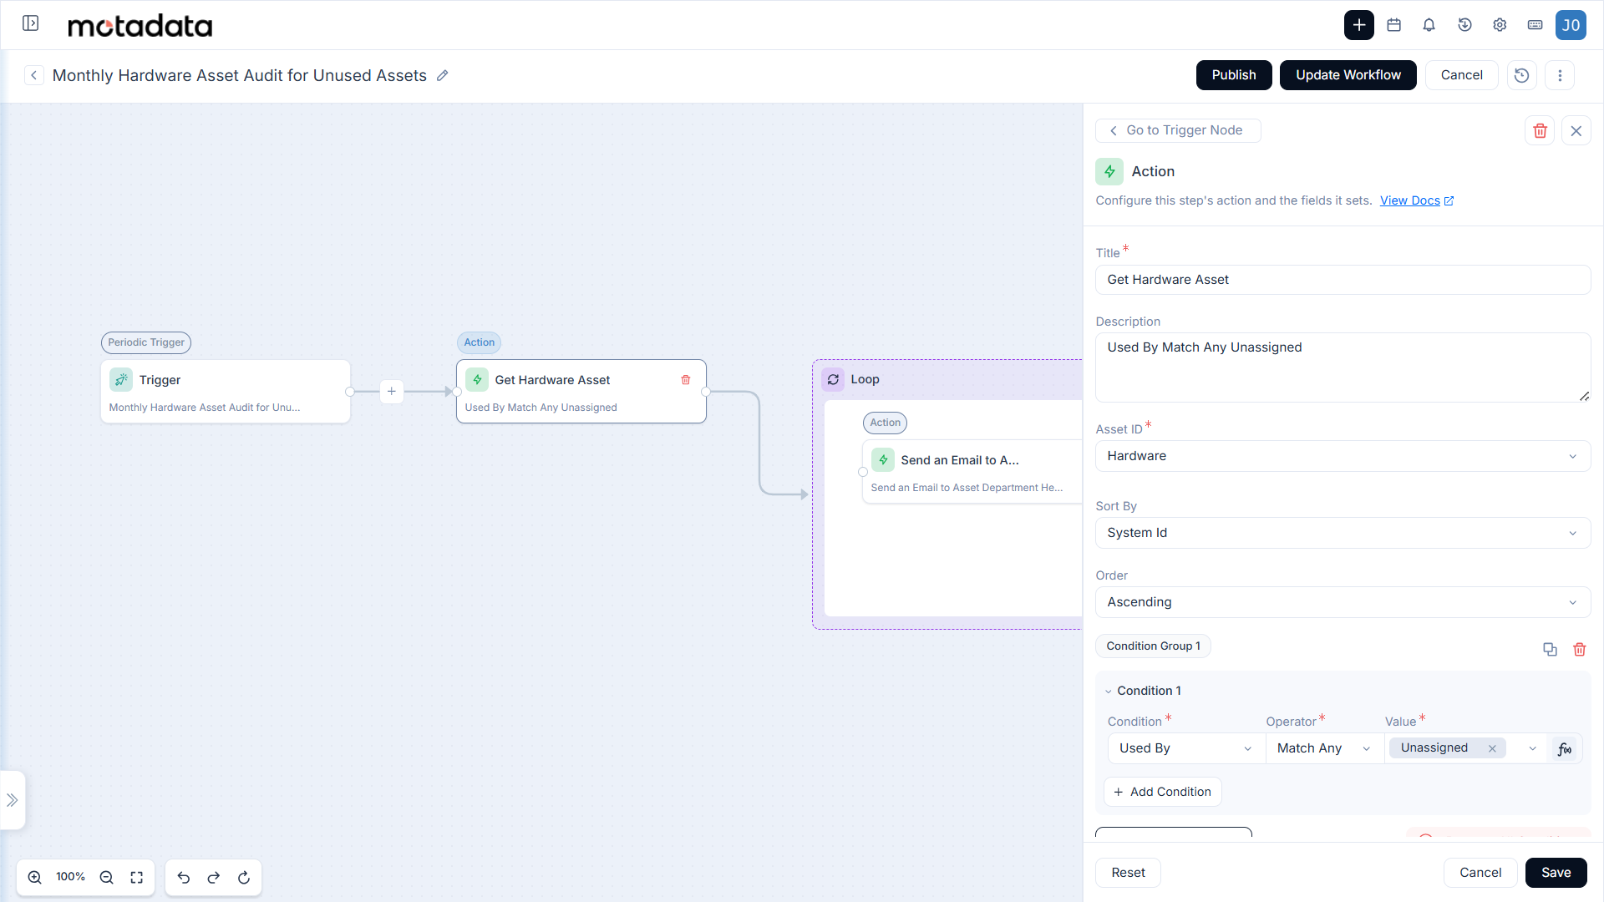Save the action configuration
Screen dimensions: 1604x902
click(x=1556, y=873)
